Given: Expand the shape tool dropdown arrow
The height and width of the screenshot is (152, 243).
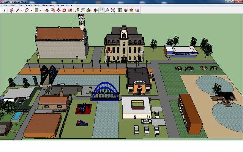Looking at the screenshot, I should coord(41,11).
